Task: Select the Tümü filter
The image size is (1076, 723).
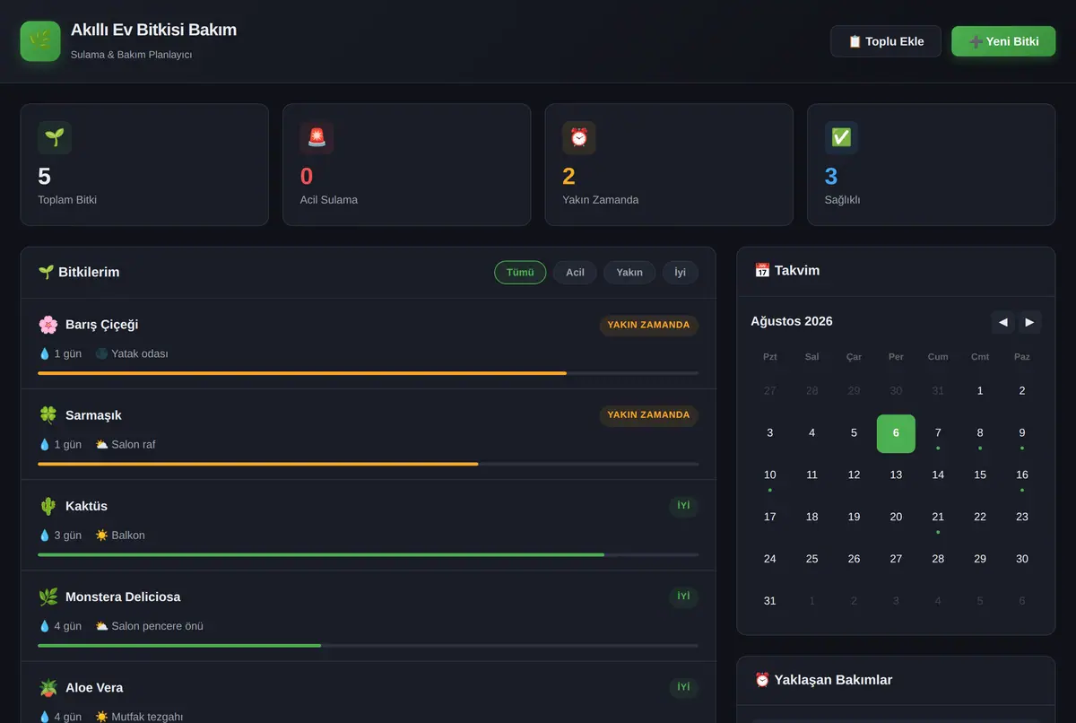Action: pyautogui.click(x=520, y=273)
